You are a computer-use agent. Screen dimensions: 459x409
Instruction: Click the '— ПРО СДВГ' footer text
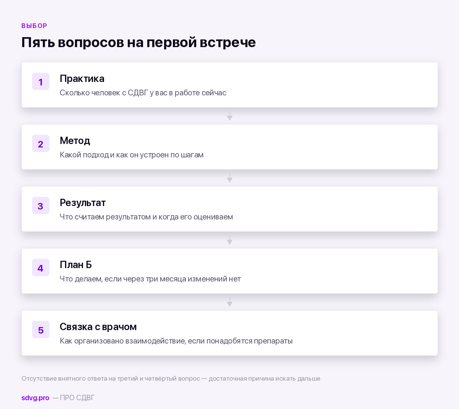pos(73,398)
